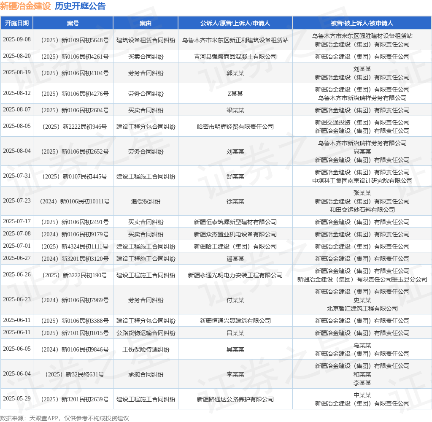Click 承揽合同纠纷 cell

(x=146, y=374)
